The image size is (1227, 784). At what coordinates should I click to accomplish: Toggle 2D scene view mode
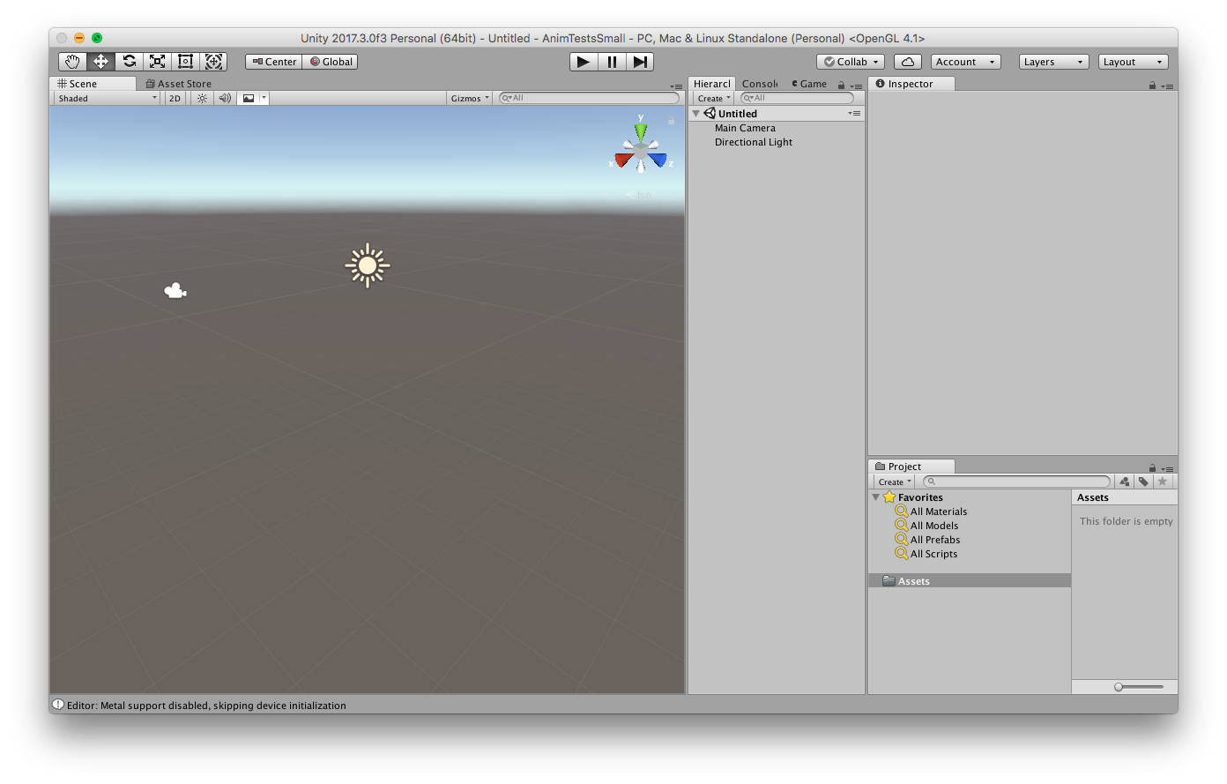tap(174, 98)
